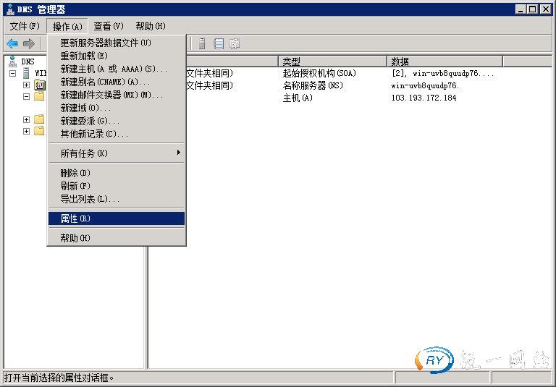Screen dimensions: 556x387
Task: Choose 导出列表(L)... from the menu
Action: point(117,199)
